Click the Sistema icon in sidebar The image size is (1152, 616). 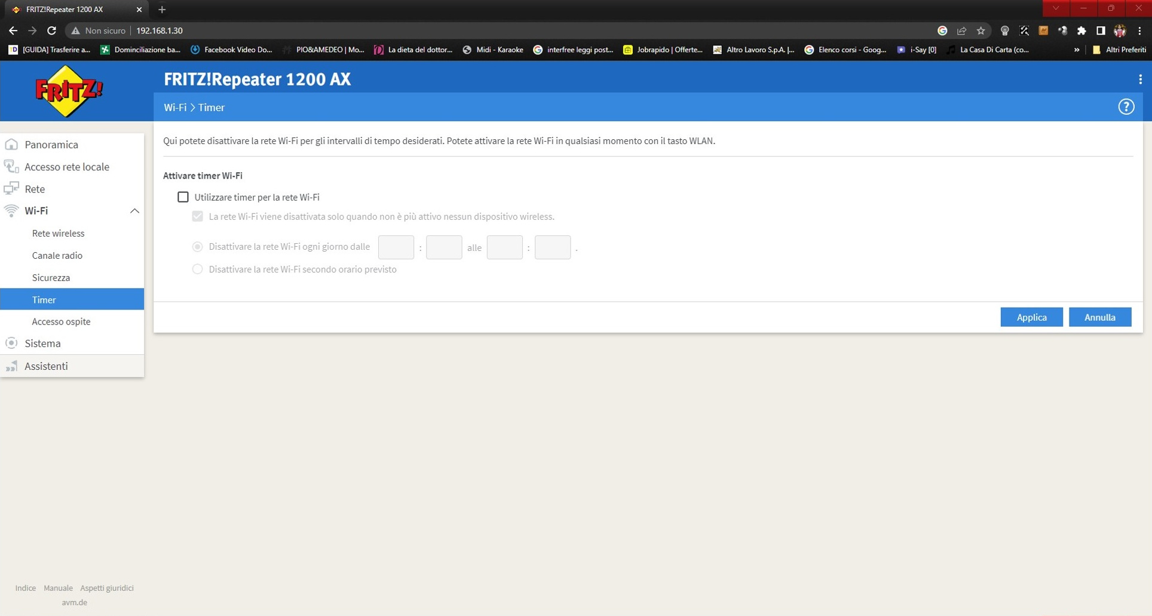tap(11, 343)
